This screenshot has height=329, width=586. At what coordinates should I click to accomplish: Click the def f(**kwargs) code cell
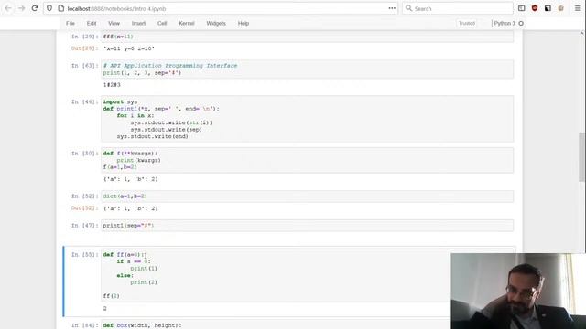(x=308, y=160)
